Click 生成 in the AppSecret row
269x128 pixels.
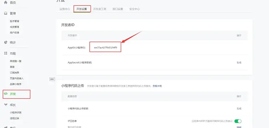[x=239, y=63]
